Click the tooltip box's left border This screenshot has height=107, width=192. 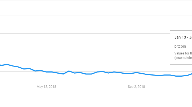(170, 47)
